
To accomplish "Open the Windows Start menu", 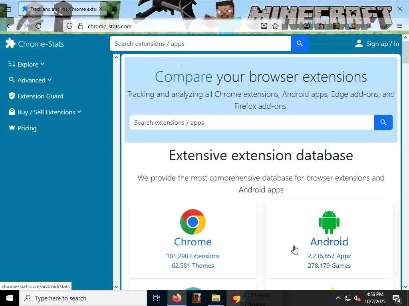I will point(10,298).
